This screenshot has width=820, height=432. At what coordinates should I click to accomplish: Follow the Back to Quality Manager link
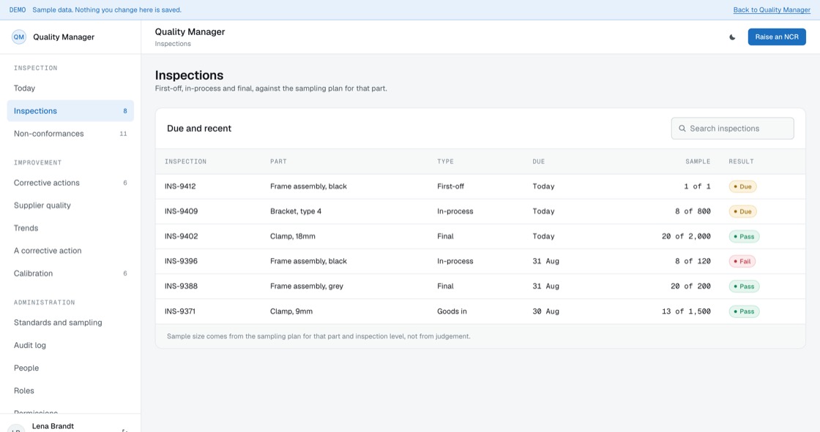(x=772, y=10)
